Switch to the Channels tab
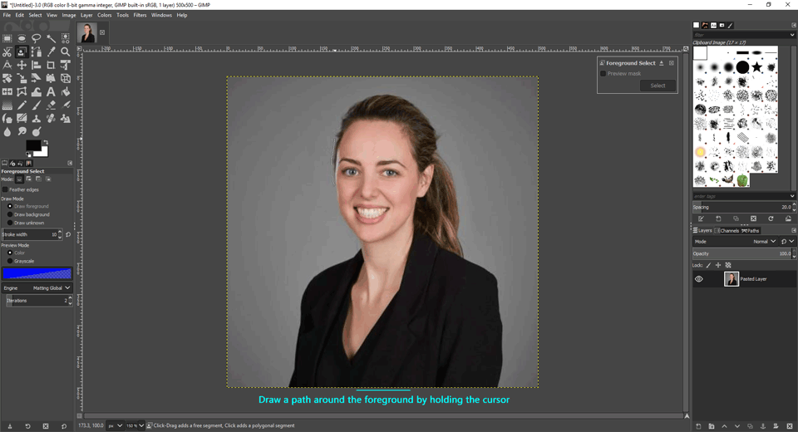Viewport: 798px width, 432px height. [x=727, y=230]
